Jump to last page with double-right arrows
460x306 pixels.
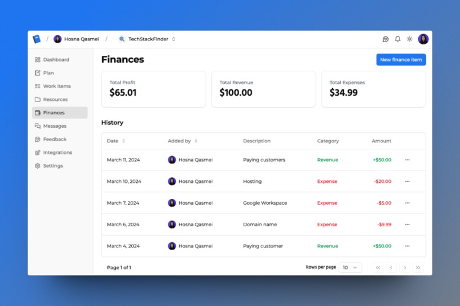coord(418,268)
